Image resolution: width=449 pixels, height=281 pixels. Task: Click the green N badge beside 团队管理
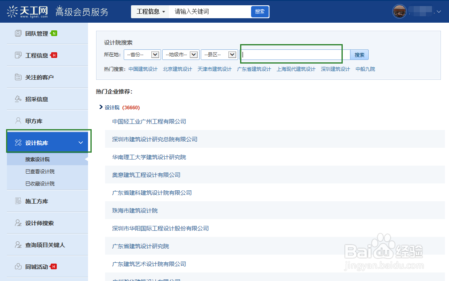(54, 34)
